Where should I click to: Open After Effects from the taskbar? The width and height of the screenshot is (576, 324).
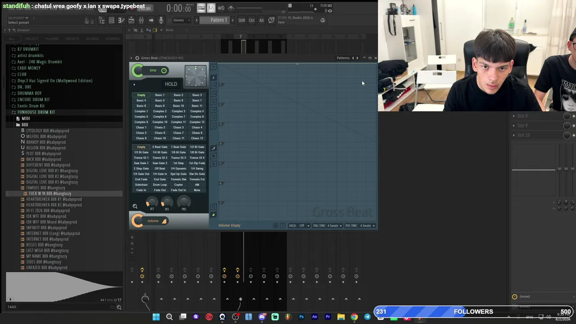pyautogui.click(x=315, y=317)
